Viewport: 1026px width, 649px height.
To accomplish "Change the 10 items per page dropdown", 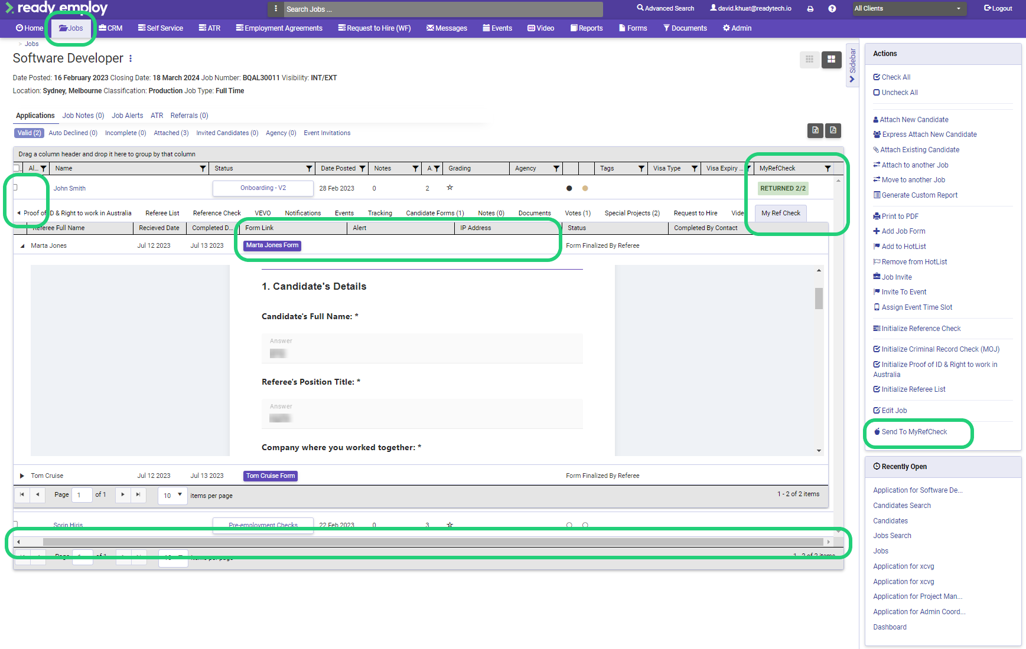I will click(x=172, y=496).
